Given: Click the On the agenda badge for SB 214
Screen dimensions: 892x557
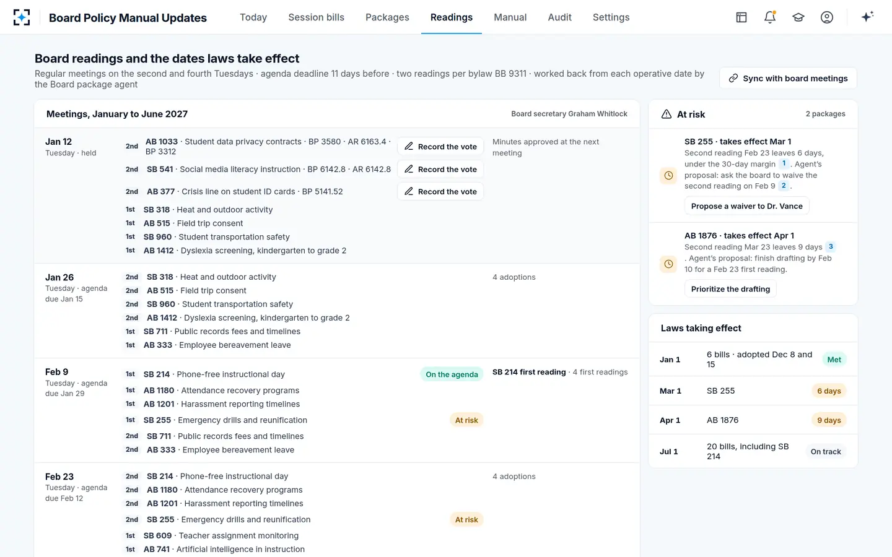Looking at the screenshot, I should 452,374.
